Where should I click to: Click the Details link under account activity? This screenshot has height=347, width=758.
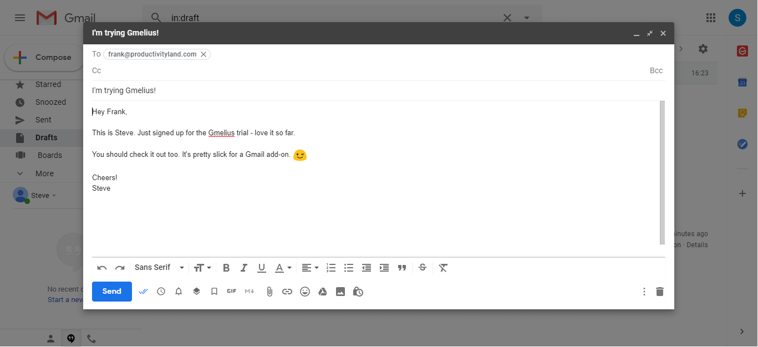[x=697, y=245]
